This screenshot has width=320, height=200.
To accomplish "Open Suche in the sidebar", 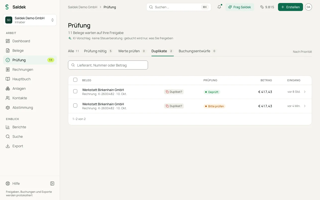I will coord(30,136).
